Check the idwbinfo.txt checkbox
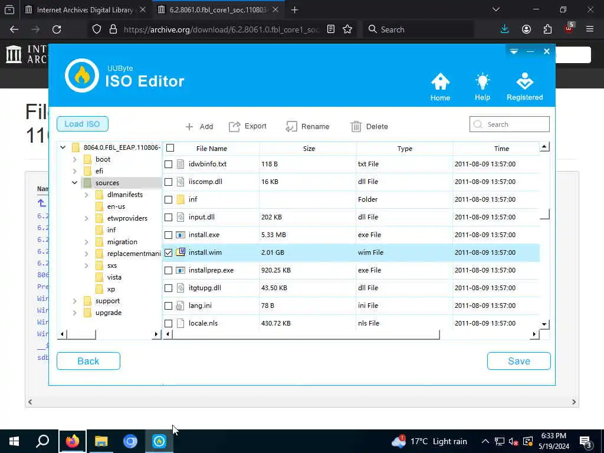This screenshot has height=453, width=604. click(168, 164)
